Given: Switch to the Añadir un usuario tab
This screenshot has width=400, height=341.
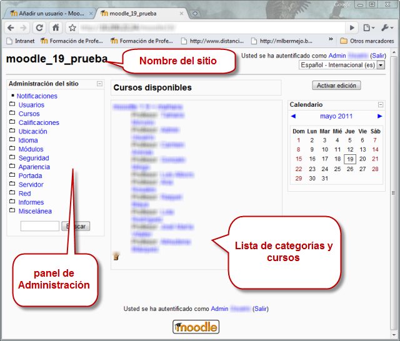Looking at the screenshot, I should click(49, 13).
